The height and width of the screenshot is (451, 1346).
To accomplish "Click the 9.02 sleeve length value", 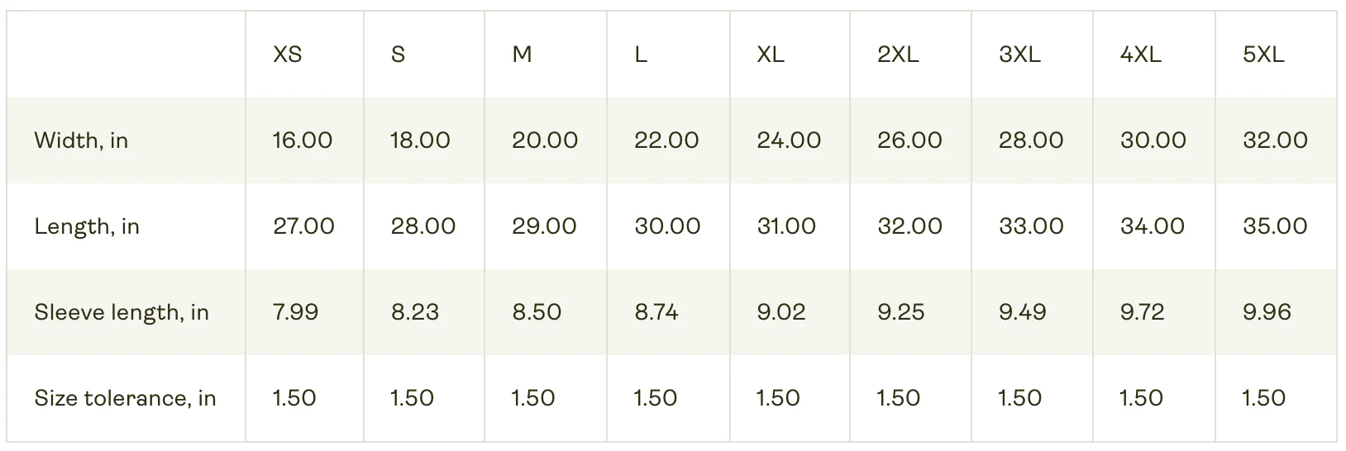I will [780, 312].
